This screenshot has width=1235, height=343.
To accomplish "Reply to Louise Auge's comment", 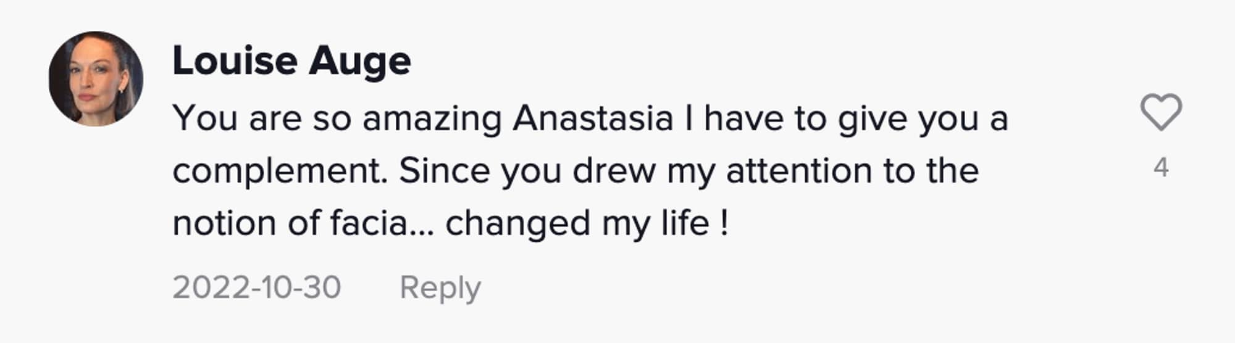I will click(x=440, y=287).
